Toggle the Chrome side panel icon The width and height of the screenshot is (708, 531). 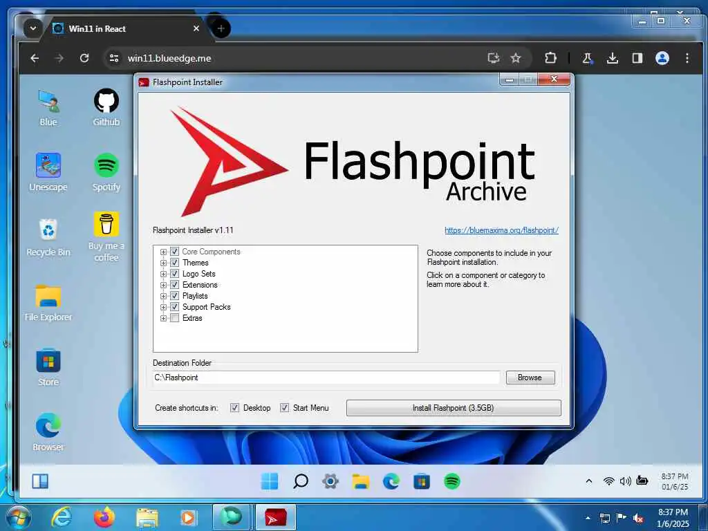pos(637,58)
